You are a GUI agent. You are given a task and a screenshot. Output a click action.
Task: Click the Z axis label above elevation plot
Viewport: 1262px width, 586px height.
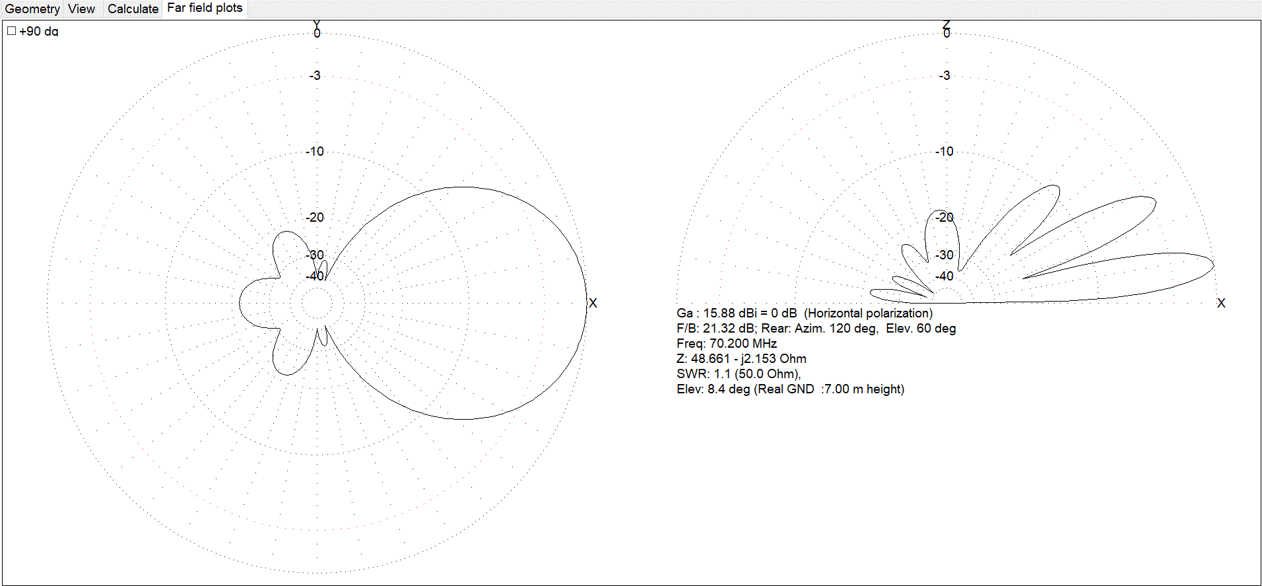946,24
